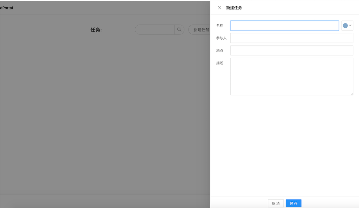This screenshot has width=359, height=208.
Task: Close the 新建任务 drawer with X icon
Action: (219, 8)
